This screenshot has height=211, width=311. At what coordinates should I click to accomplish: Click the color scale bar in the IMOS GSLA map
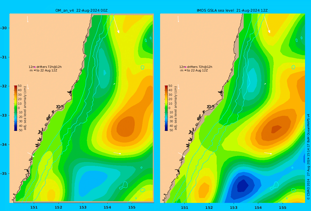click(166, 108)
